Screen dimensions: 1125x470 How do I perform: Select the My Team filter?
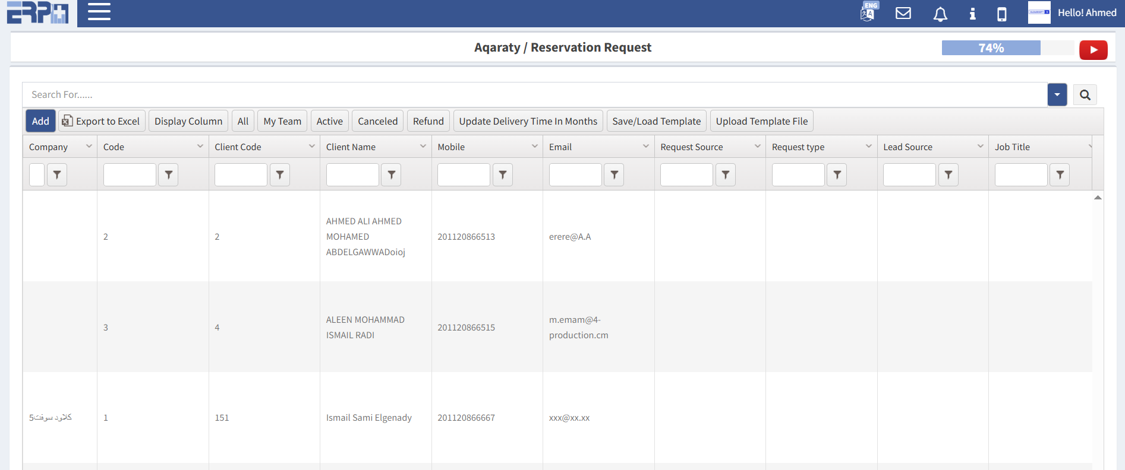[282, 121]
